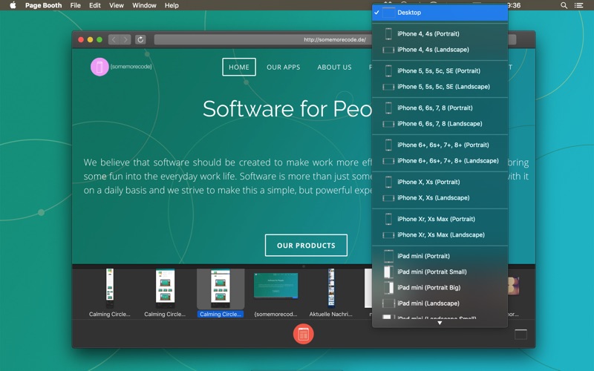This screenshot has width=594, height=371.
Task: Open Notification Center list icon
Action: [578, 5]
